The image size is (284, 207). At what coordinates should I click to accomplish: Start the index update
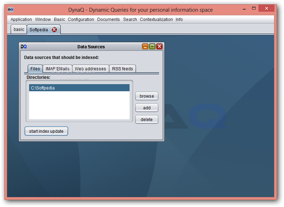click(47, 131)
